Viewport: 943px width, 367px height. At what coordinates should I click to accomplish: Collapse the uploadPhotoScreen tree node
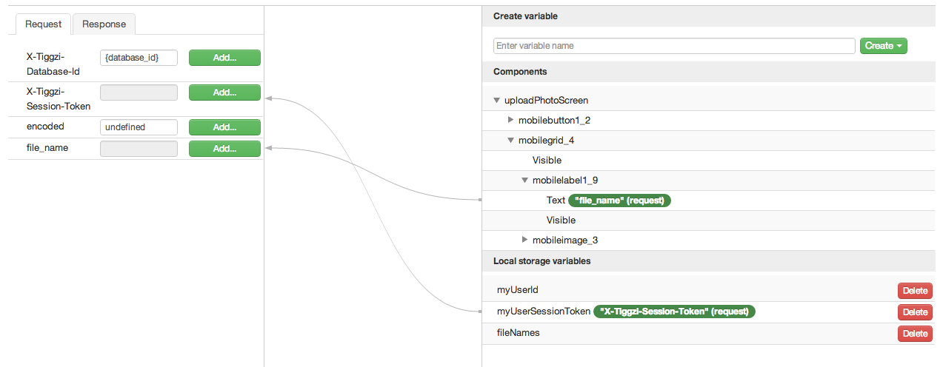(496, 101)
